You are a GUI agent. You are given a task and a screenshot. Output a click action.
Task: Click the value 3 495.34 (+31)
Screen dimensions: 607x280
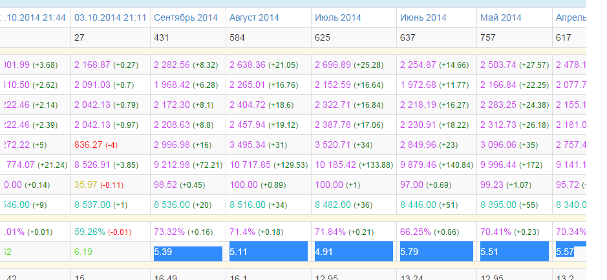(259, 145)
